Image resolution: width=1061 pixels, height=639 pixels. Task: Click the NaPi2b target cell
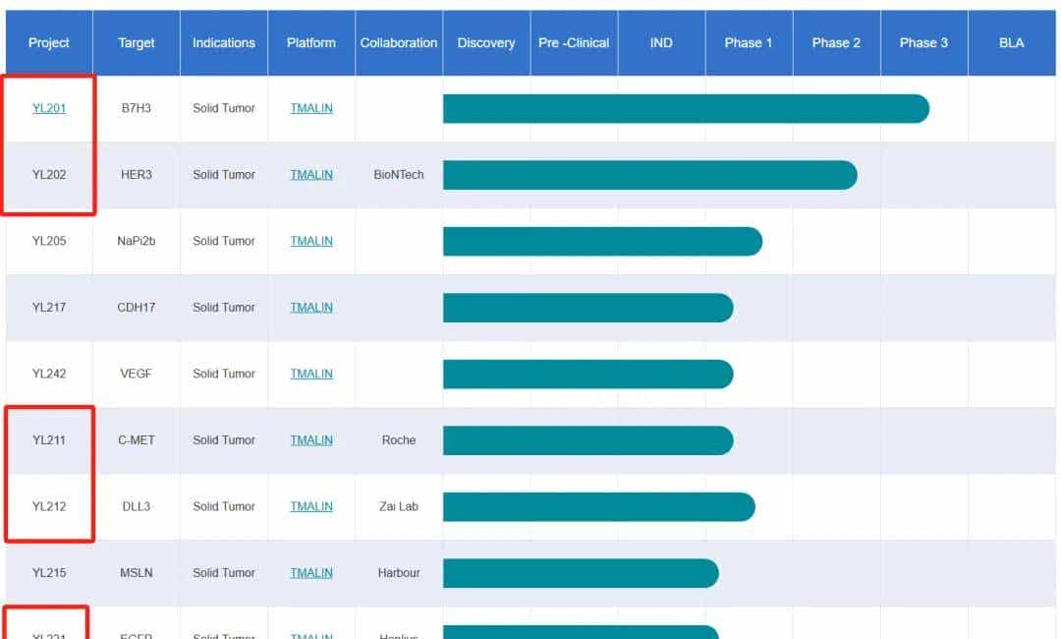[136, 241]
